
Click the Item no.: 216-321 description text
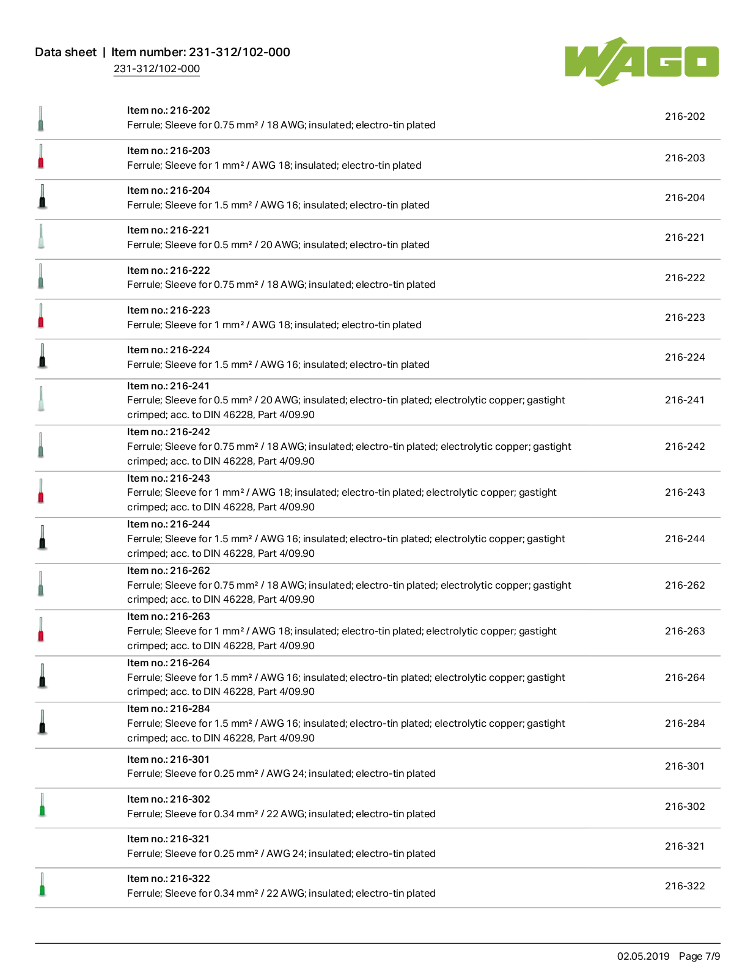click(281, 853)
